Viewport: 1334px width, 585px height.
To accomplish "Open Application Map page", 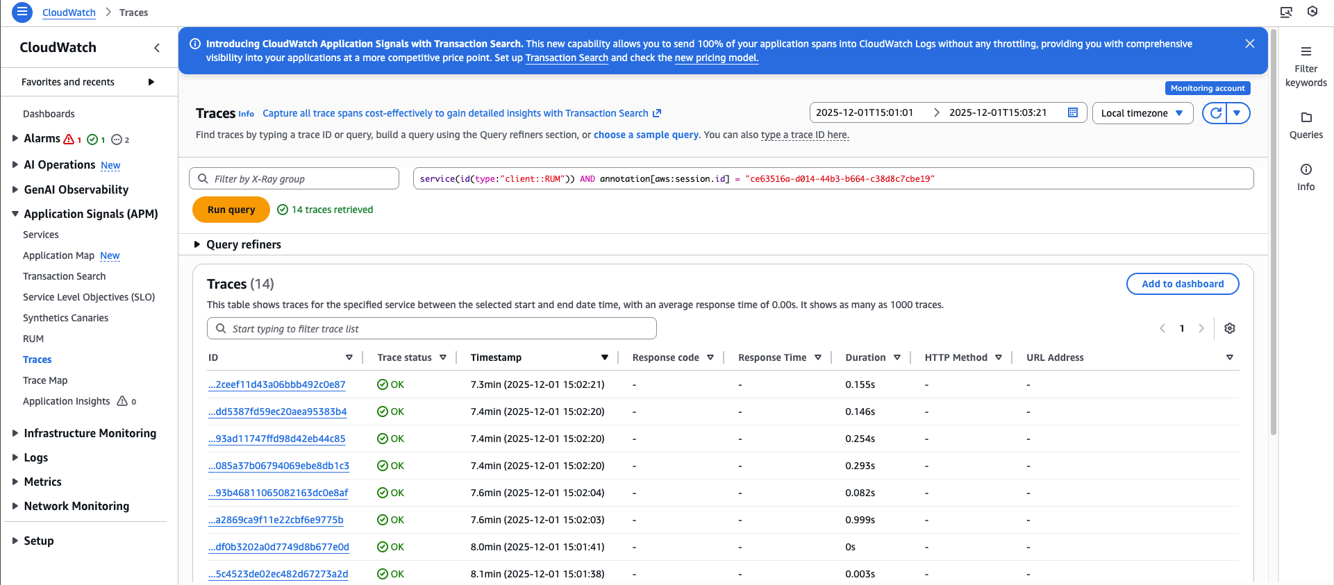I will (58, 255).
